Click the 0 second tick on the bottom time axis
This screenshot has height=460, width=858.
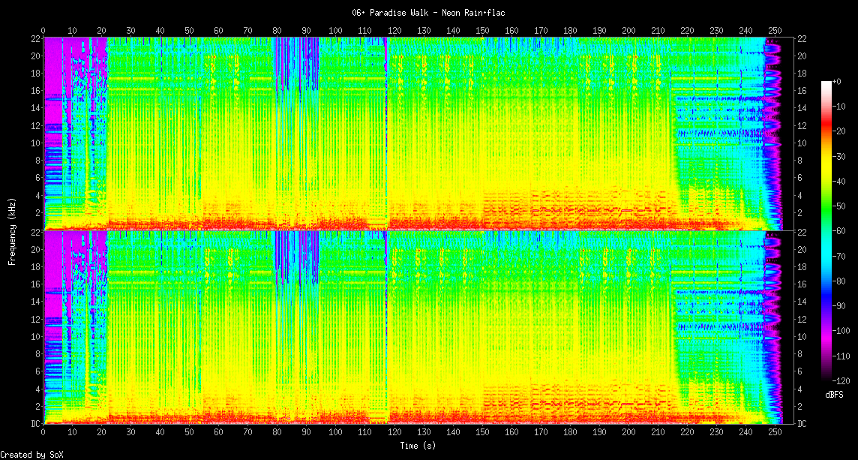[43, 433]
